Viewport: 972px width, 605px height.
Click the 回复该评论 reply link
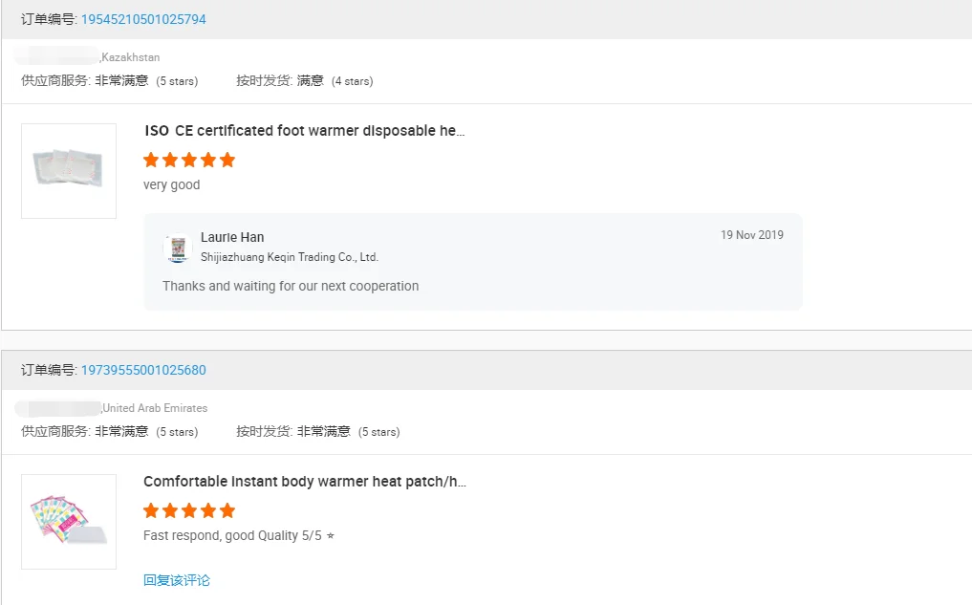point(177,580)
